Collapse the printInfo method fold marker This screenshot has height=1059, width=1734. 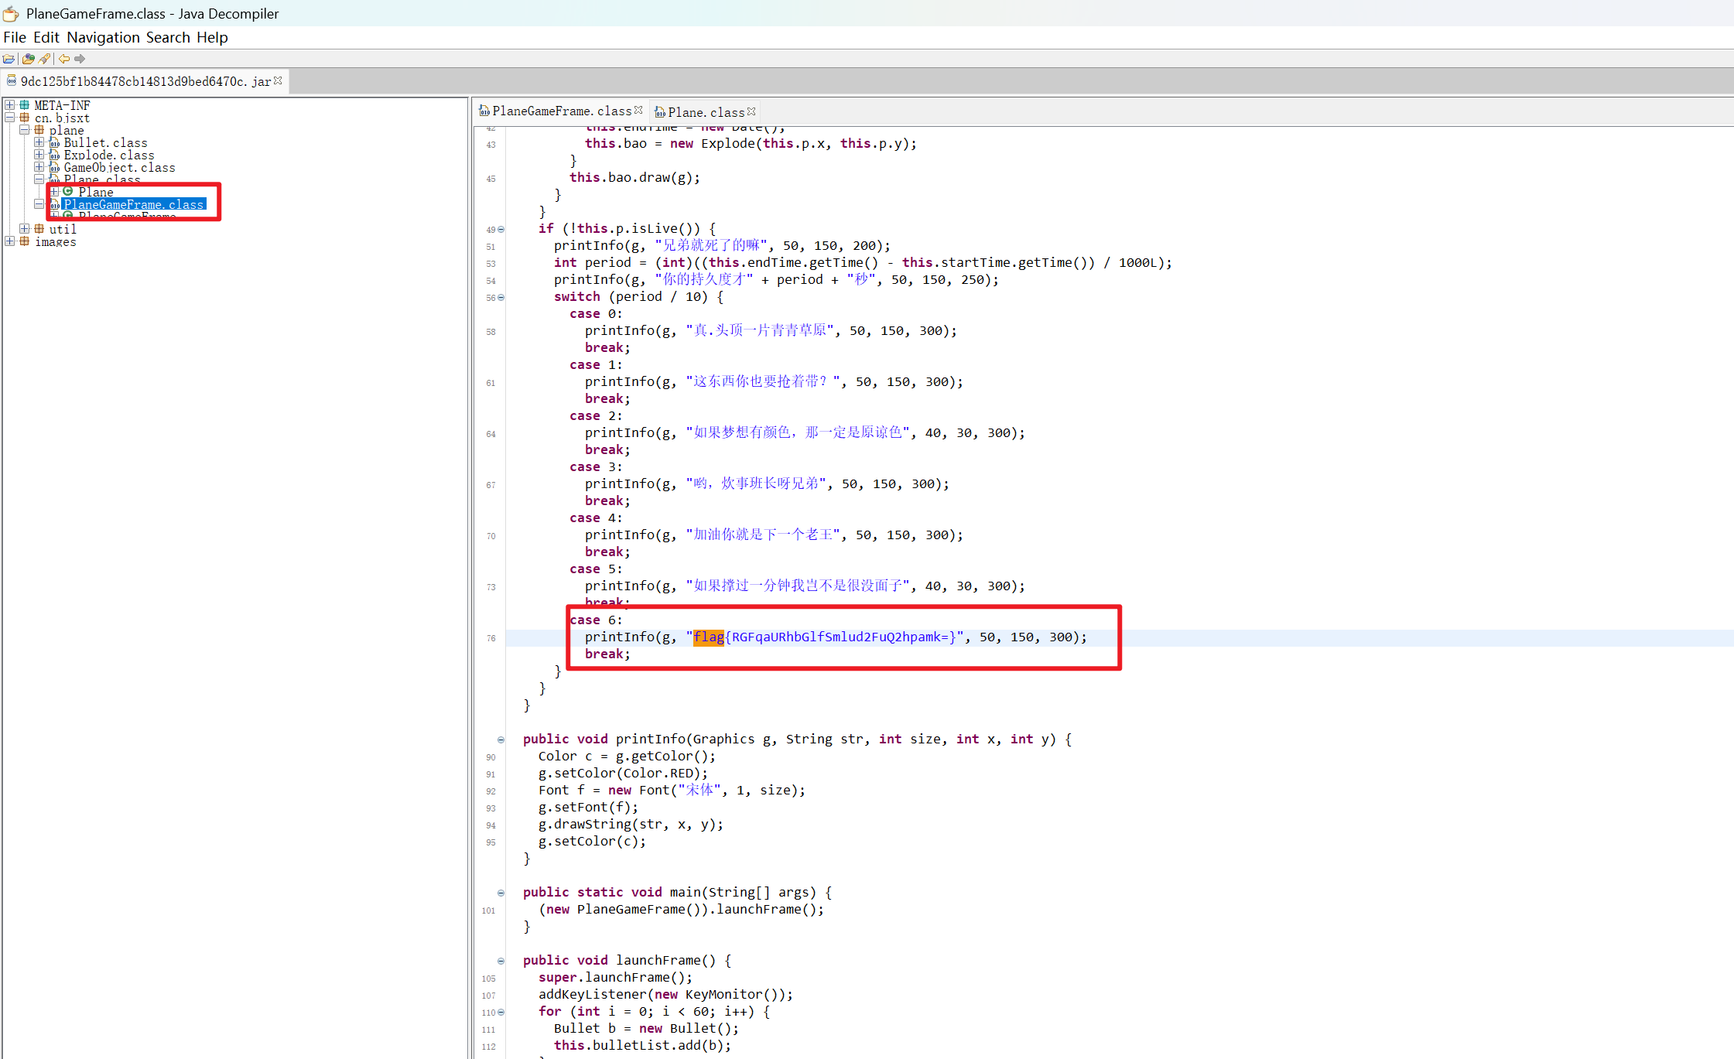click(501, 740)
